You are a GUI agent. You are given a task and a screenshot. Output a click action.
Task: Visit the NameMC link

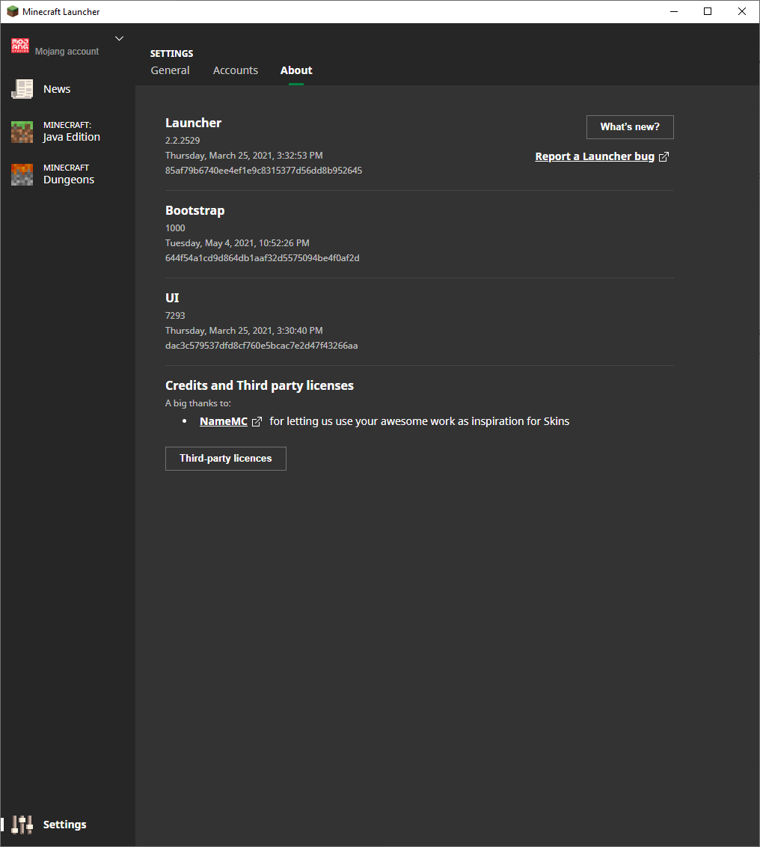223,421
